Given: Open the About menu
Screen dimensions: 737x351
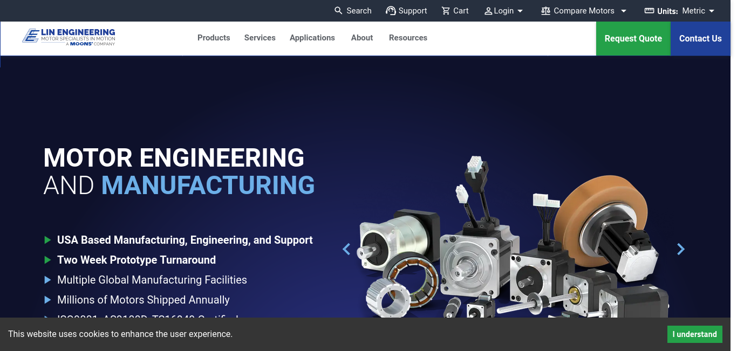Looking at the screenshot, I should coord(362,38).
